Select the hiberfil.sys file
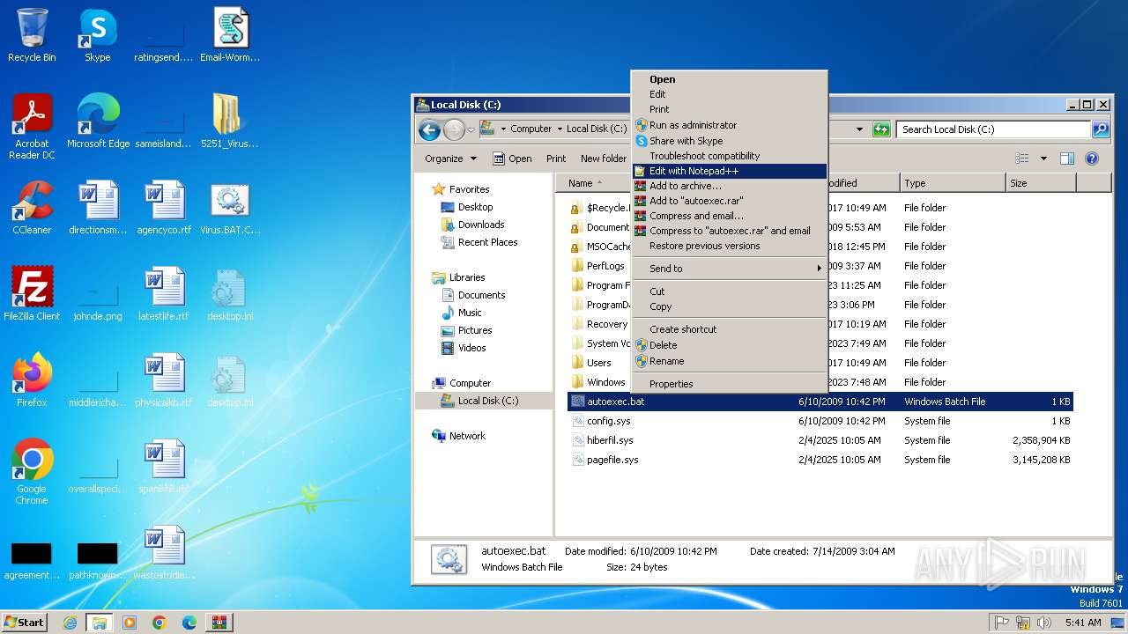1128x634 pixels. click(820, 440)
